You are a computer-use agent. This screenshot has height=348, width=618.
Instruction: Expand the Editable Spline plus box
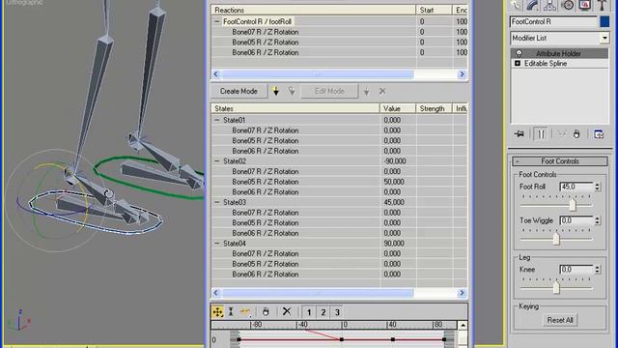point(518,63)
